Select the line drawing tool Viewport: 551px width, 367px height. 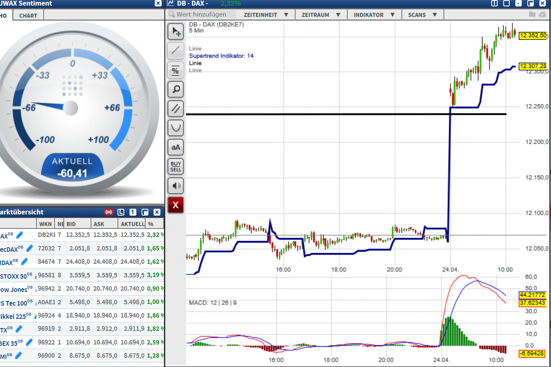click(176, 51)
